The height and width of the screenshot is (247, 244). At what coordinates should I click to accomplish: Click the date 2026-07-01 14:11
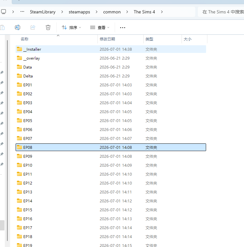[116, 192]
